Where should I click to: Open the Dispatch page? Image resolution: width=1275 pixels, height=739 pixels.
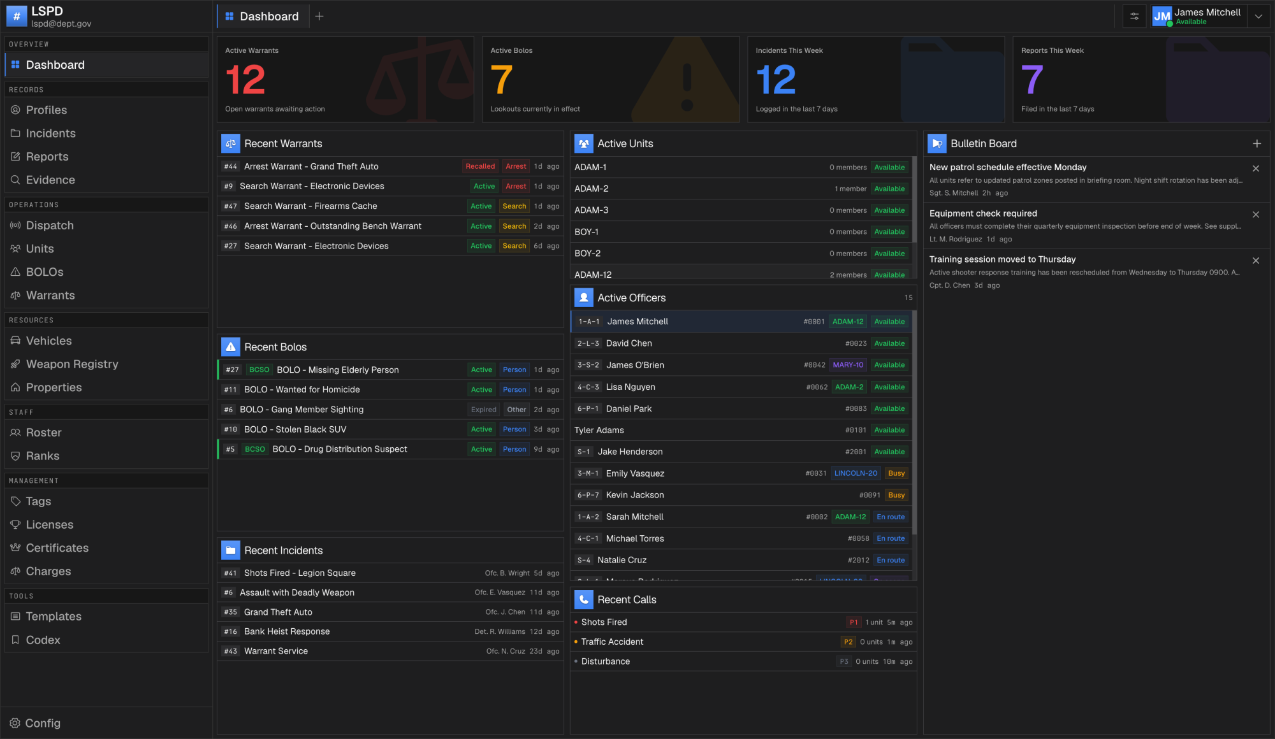click(106, 226)
